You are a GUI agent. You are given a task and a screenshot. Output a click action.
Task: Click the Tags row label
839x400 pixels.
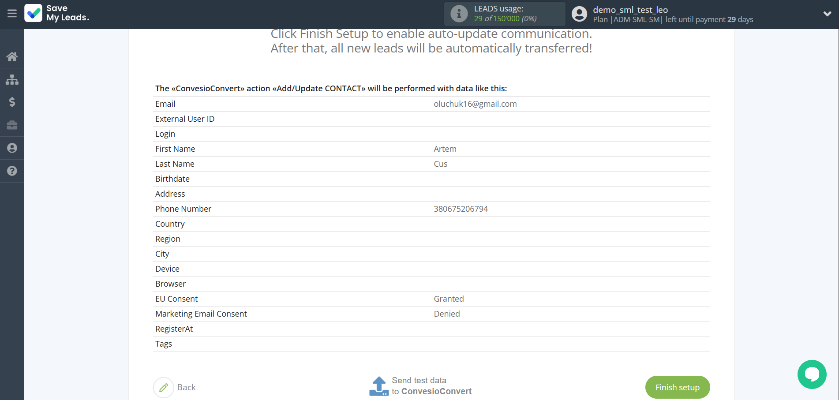(163, 344)
